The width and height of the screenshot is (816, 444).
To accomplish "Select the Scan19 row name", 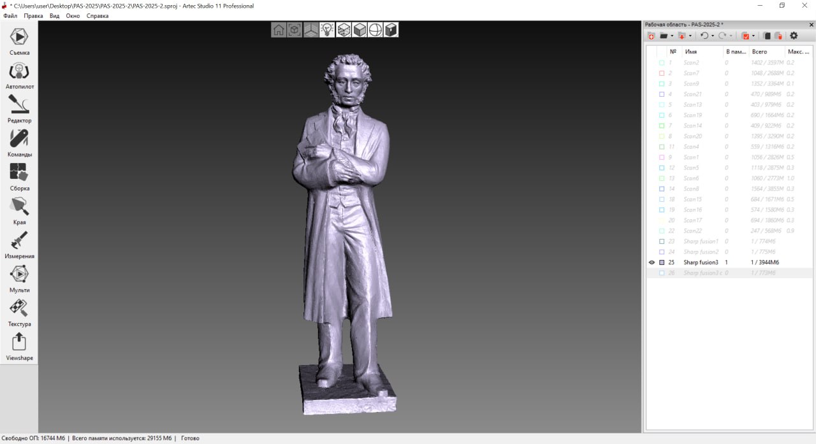I will click(x=693, y=115).
